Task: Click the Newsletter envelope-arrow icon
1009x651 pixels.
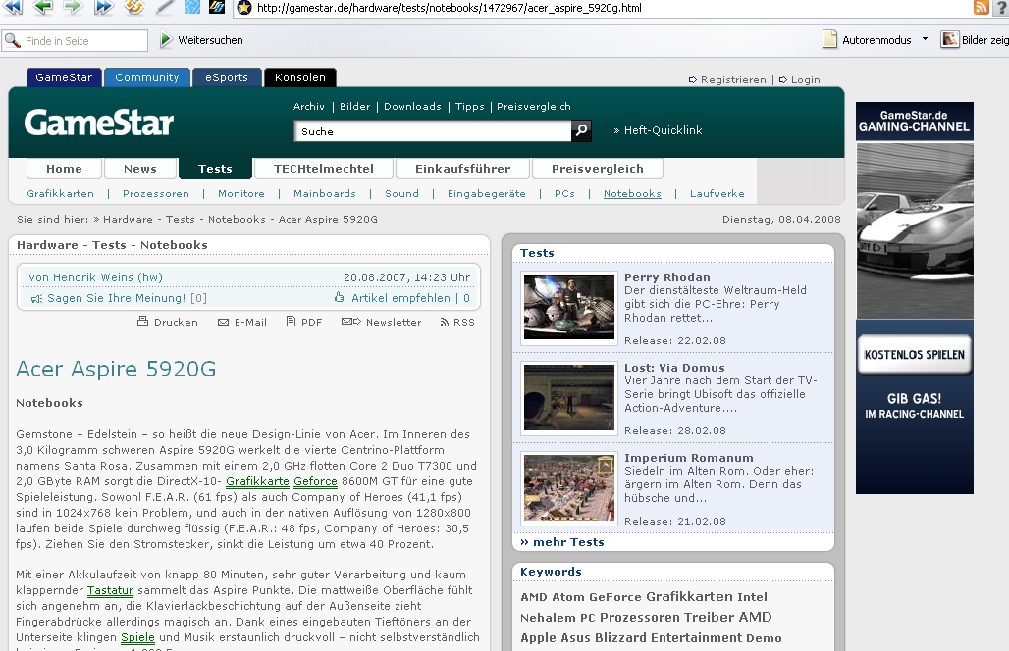Action: coord(350,322)
